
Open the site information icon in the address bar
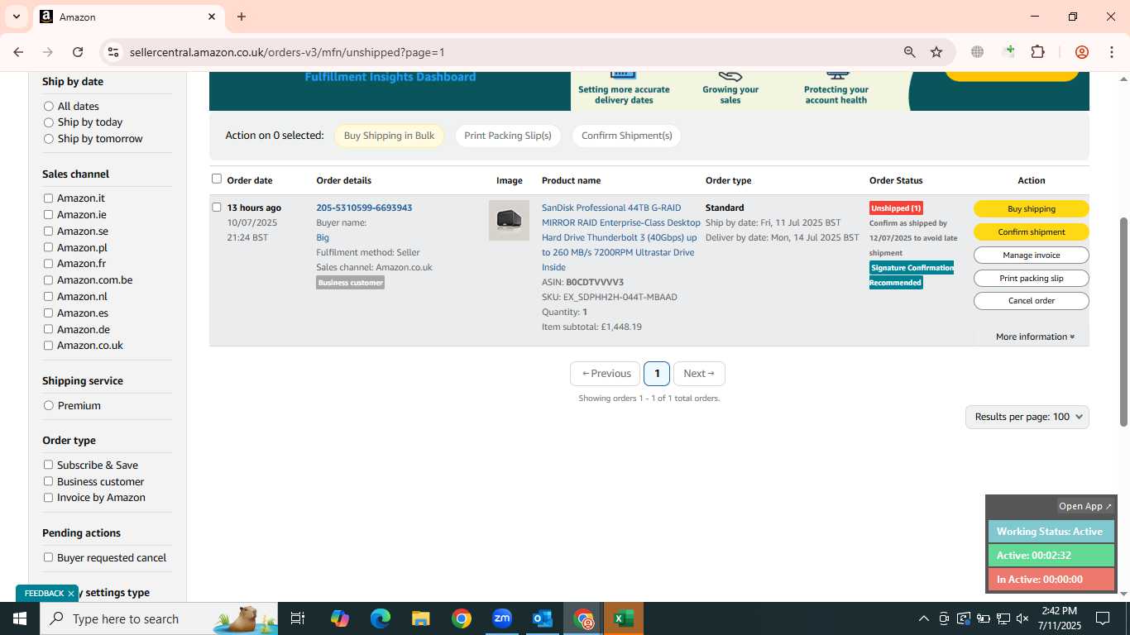pos(113,52)
